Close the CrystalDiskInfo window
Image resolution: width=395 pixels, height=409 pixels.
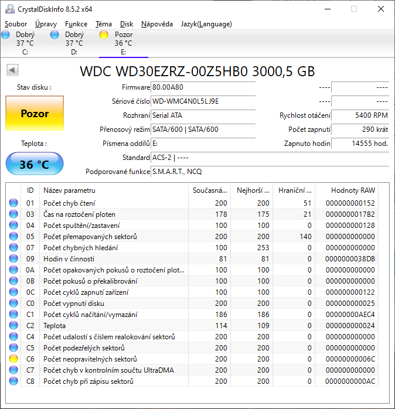point(381,9)
